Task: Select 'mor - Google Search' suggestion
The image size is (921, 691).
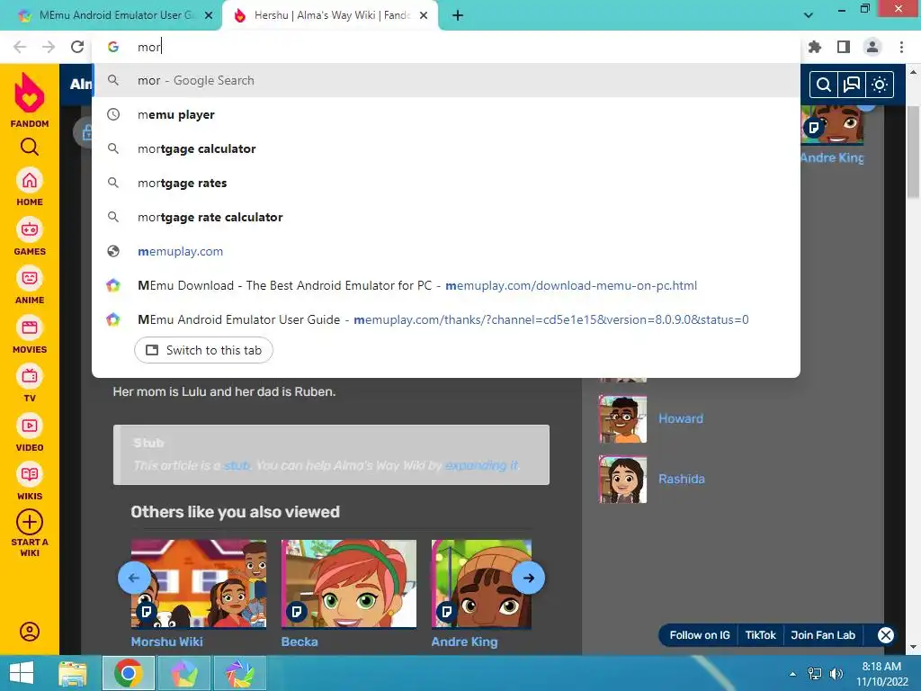Action: [x=446, y=80]
